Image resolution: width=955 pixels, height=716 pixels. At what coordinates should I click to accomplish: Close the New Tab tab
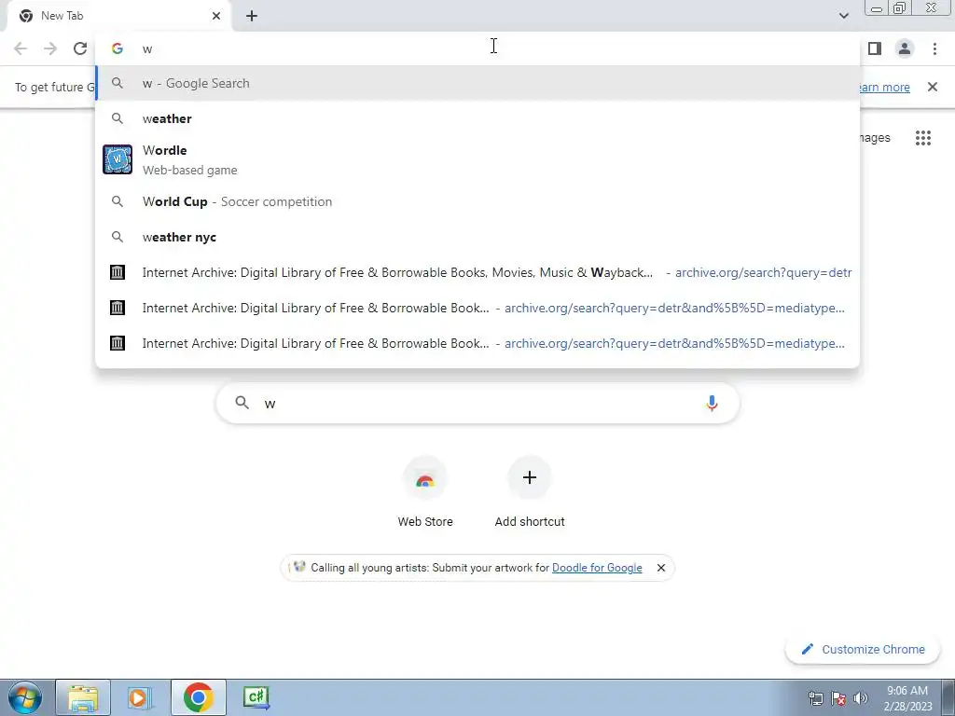pos(216,16)
